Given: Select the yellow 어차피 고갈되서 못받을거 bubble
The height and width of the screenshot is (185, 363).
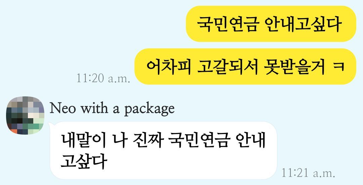Looking at the screenshot, I should (245, 66).
